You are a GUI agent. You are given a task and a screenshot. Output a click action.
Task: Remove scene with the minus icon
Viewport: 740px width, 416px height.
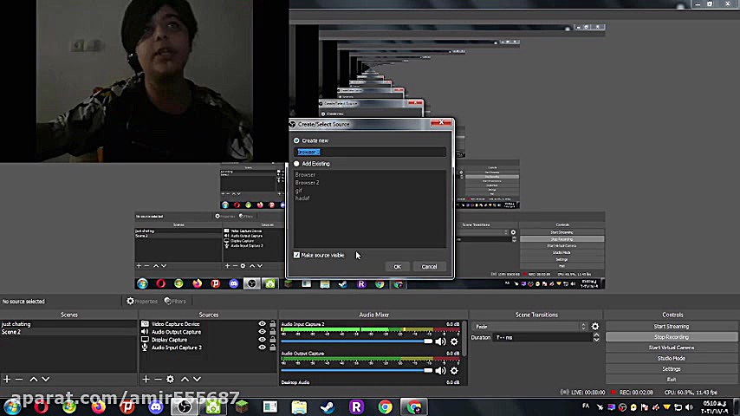point(19,380)
